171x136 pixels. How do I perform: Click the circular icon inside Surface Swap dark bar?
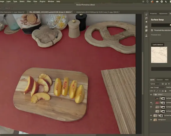tap(170, 25)
